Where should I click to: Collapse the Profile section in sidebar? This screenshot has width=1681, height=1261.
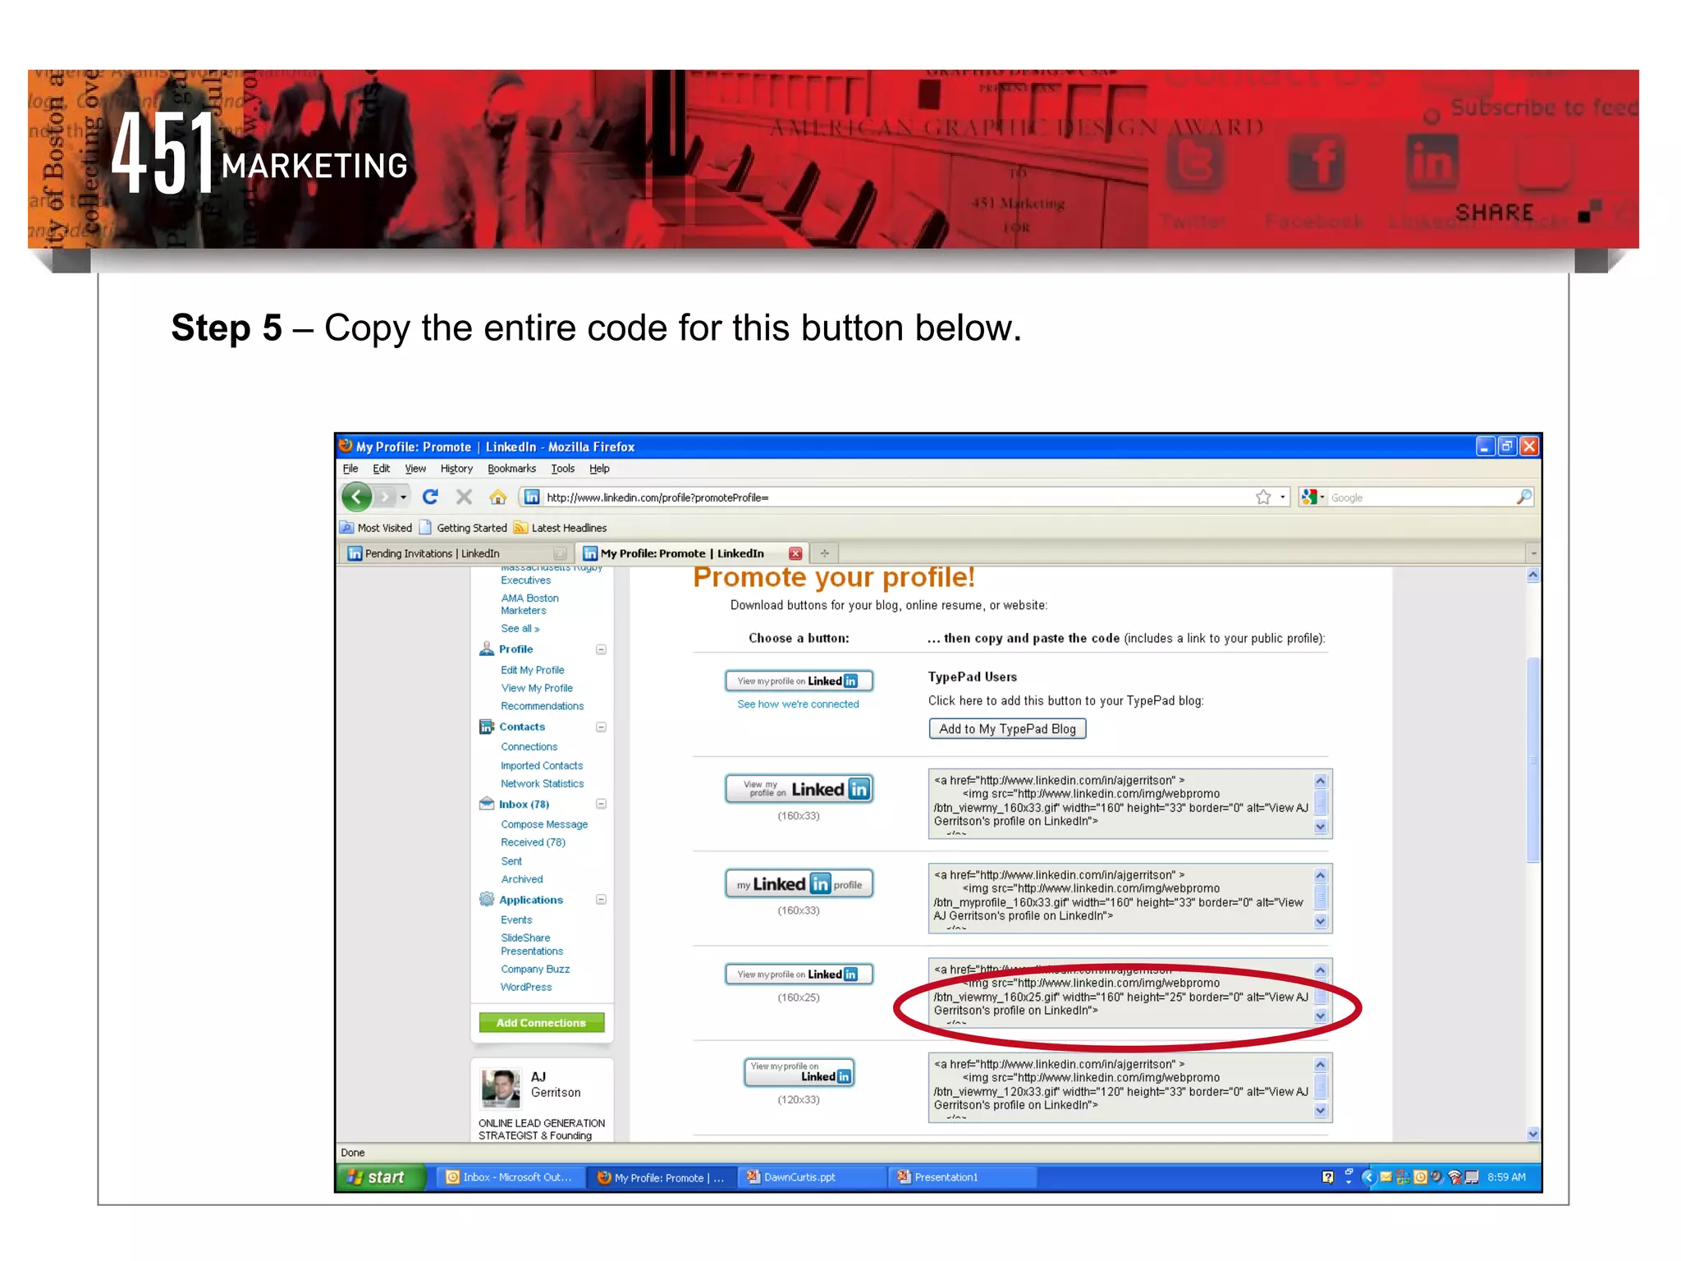pos(601,649)
